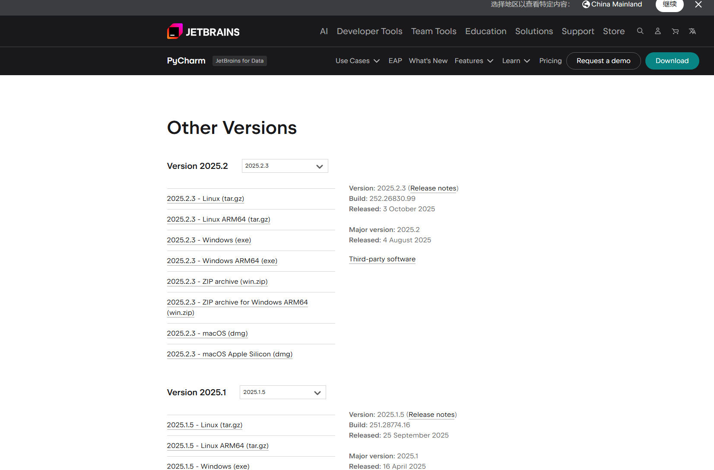Go to the PyCharm product home
This screenshot has height=470, width=714.
[186, 61]
